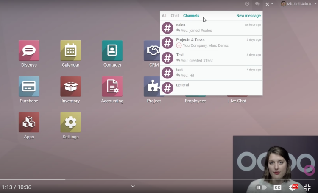Open the Purchase app
Screen dimensions: 318x193
click(x=29, y=86)
